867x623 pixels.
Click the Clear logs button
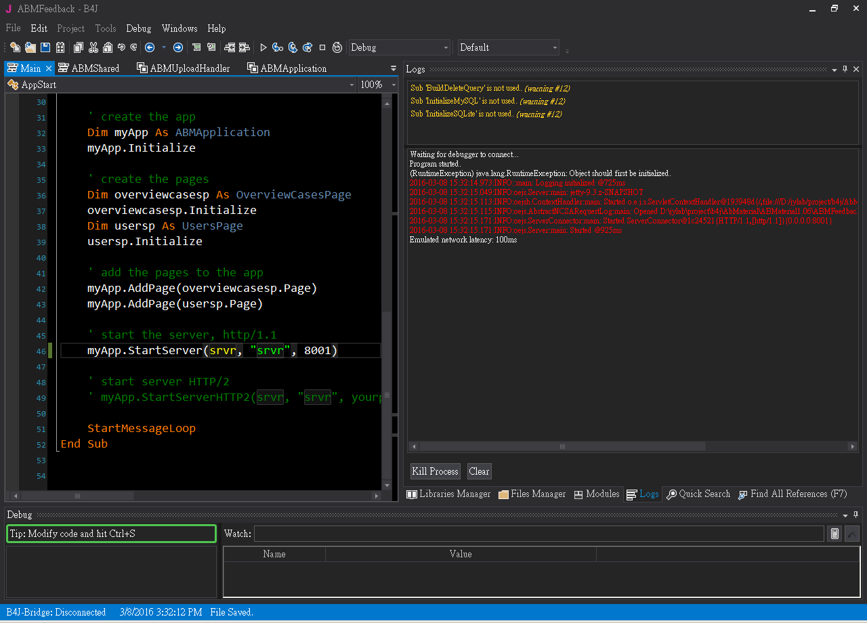click(x=479, y=471)
